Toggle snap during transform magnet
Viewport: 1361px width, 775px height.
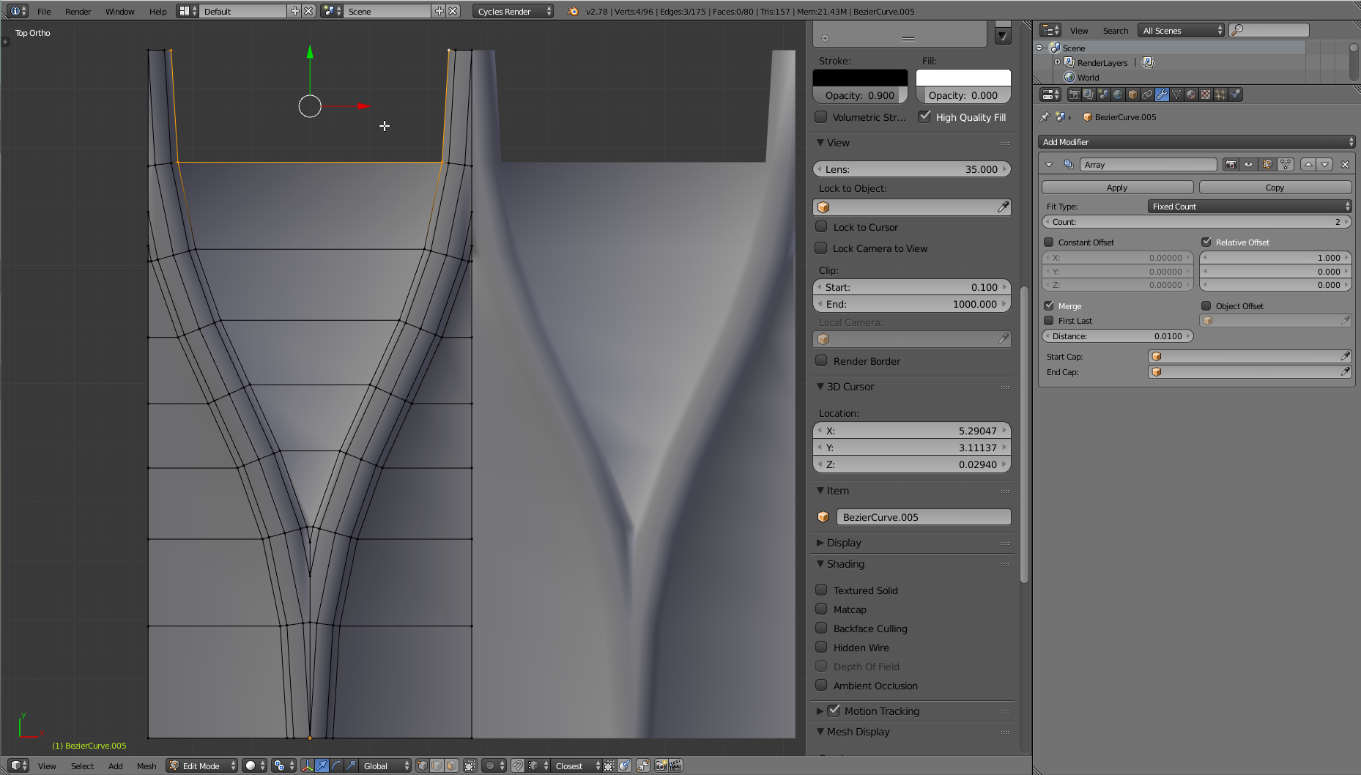(518, 765)
